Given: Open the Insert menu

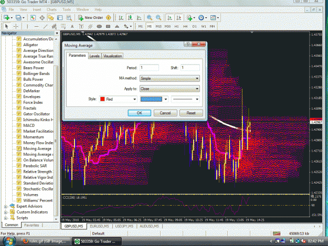Looking at the screenshot, I should 37,9.
